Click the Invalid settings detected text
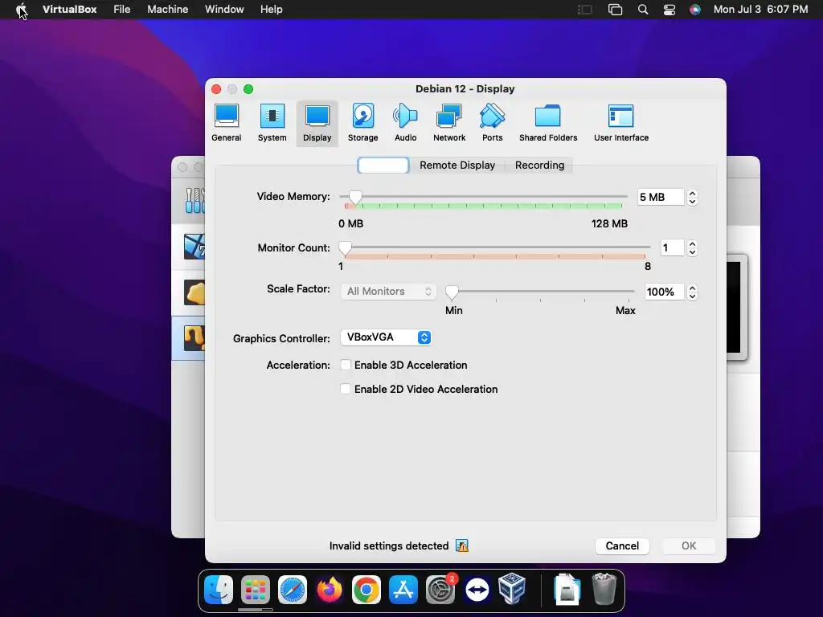 [x=389, y=545]
